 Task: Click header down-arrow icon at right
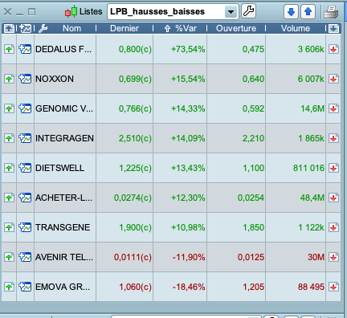click(x=333, y=28)
